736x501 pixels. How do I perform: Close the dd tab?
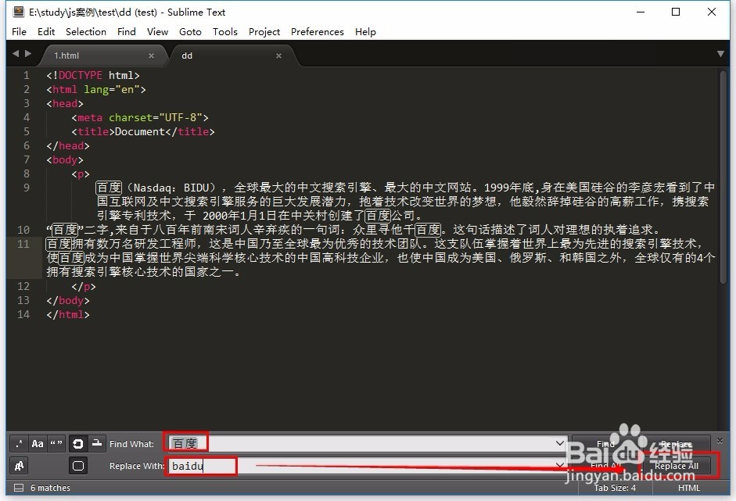pyautogui.click(x=278, y=55)
